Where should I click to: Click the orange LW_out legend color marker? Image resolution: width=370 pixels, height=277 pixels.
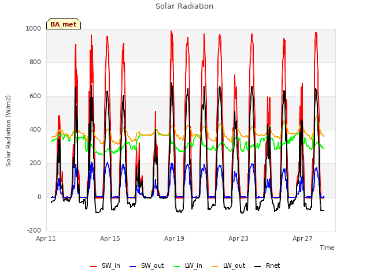pyautogui.click(x=214, y=267)
